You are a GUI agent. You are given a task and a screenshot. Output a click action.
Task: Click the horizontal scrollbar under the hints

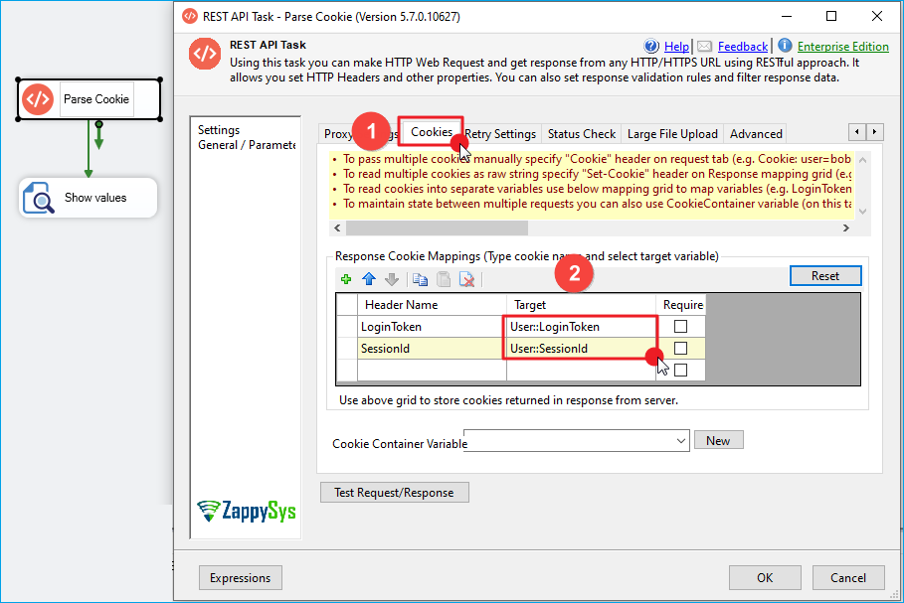(587, 228)
